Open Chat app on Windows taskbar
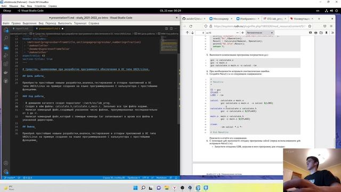 pyautogui.click(x=159, y=188)
